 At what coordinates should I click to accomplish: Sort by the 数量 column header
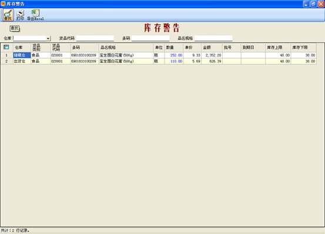pos(174,48)
